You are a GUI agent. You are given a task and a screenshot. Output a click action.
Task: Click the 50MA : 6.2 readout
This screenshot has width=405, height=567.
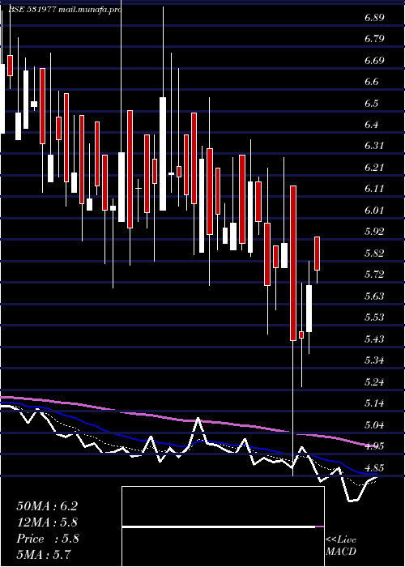47,506
